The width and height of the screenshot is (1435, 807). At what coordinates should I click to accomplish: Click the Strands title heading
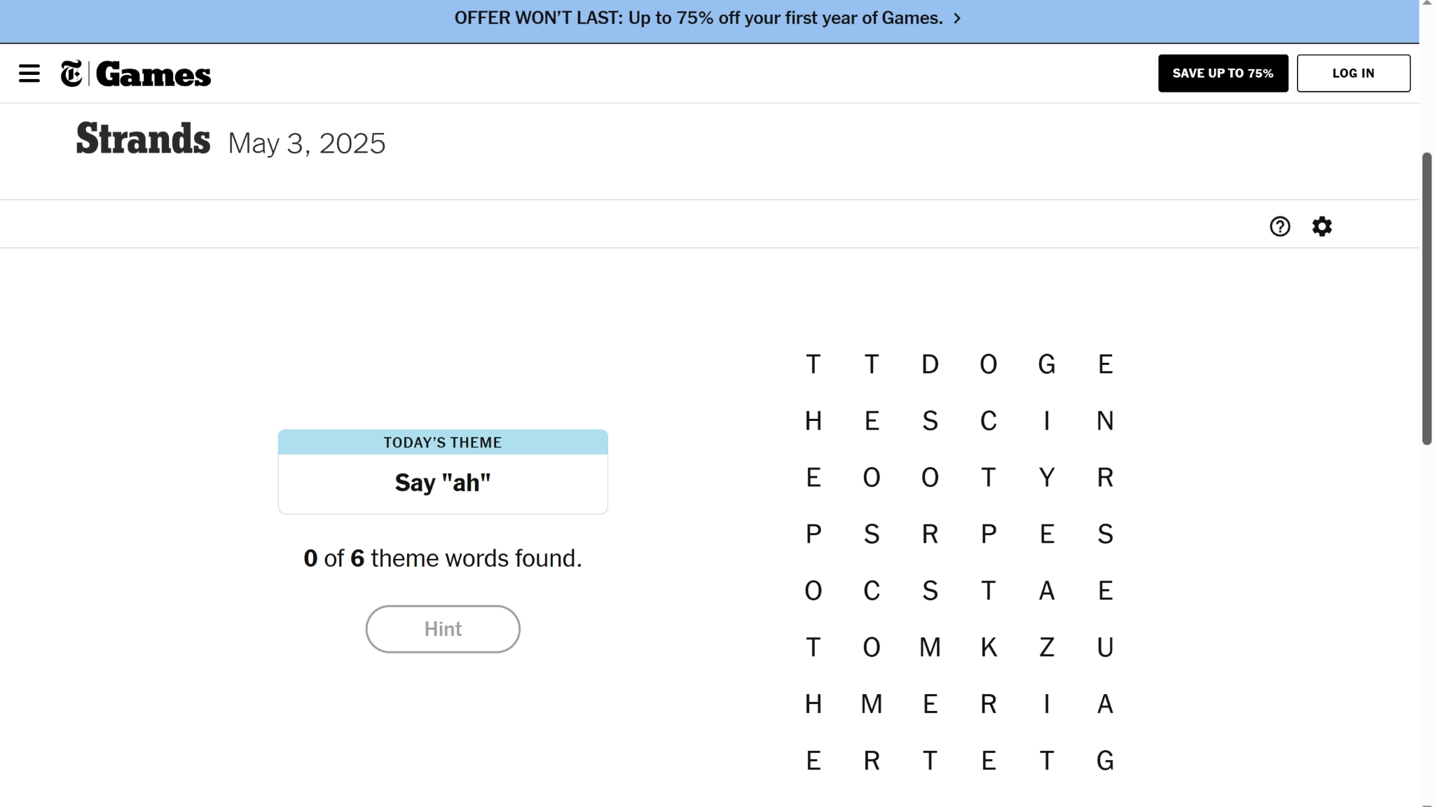coord(143,139)
